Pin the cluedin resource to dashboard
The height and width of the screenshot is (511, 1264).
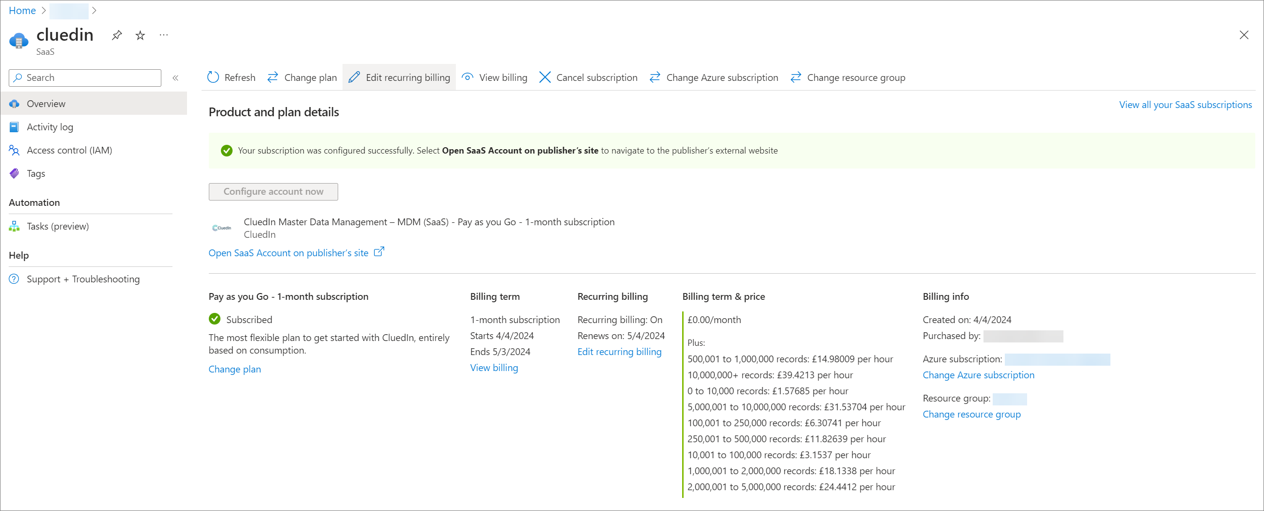117,35
